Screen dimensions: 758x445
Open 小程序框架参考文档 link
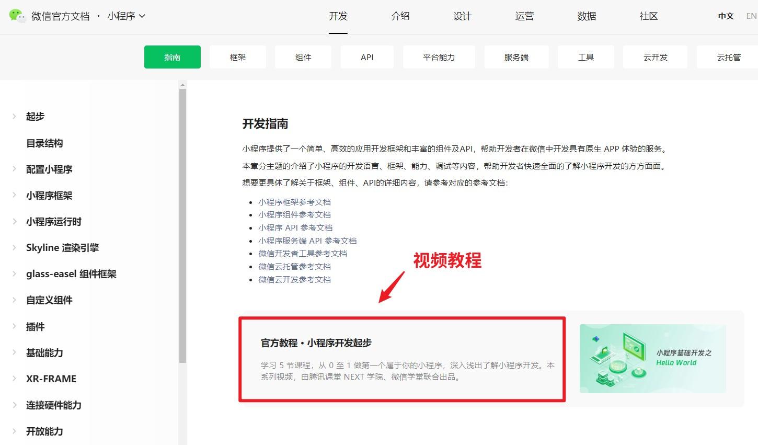click(294, 202)
